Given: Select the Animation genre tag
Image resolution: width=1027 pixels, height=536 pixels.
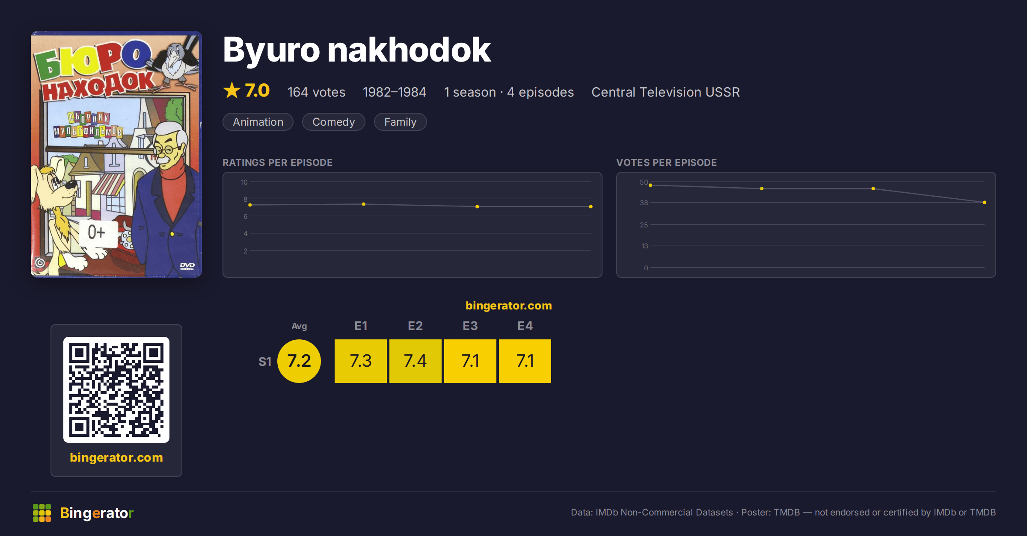Looking at the screenshot, I should 258,122.
